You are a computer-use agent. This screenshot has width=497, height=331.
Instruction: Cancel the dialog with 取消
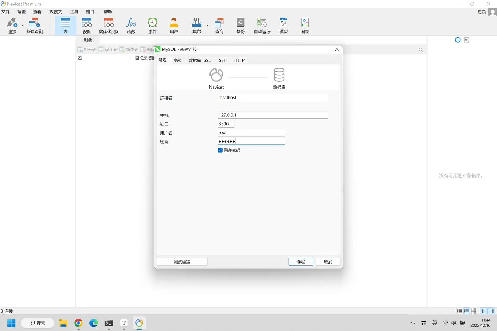coord(328,262)
